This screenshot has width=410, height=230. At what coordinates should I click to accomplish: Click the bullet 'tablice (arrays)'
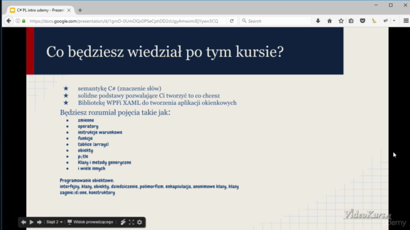[94, 144]
